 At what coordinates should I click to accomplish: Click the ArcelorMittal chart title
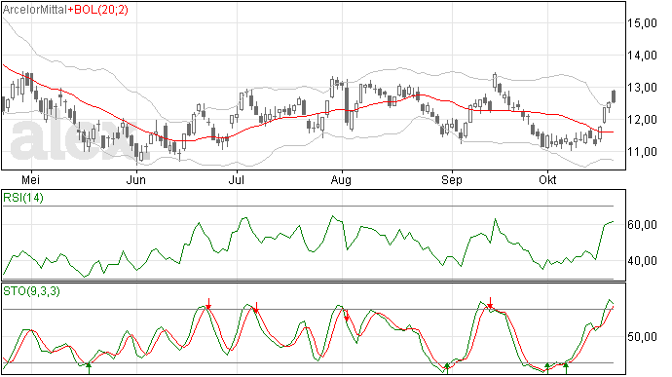point(35,10)
